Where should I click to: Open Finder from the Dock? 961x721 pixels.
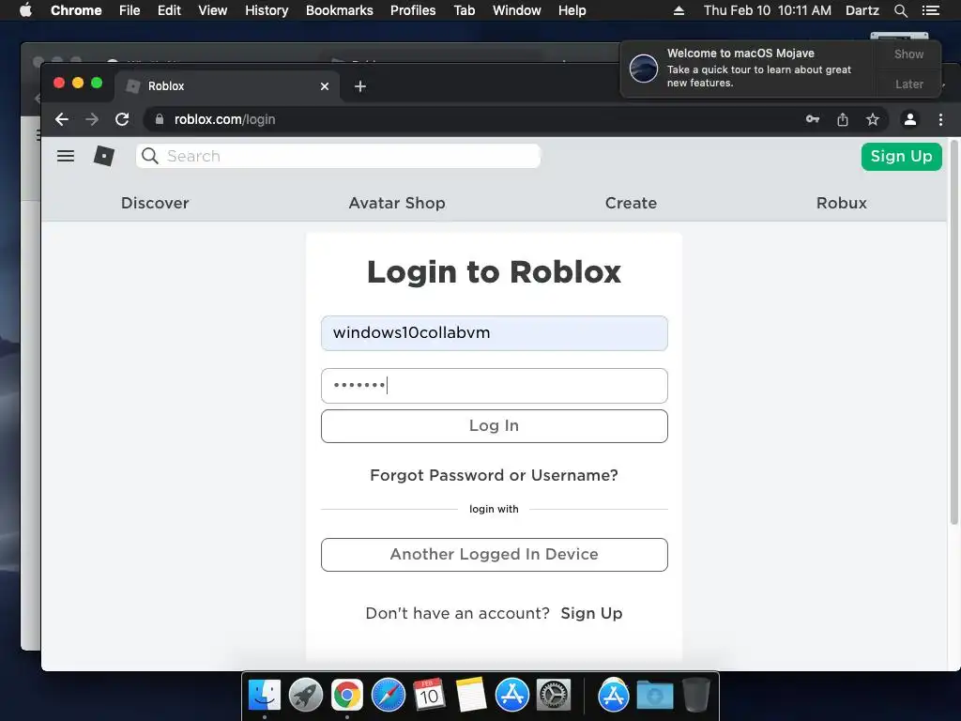pos(264,695)
